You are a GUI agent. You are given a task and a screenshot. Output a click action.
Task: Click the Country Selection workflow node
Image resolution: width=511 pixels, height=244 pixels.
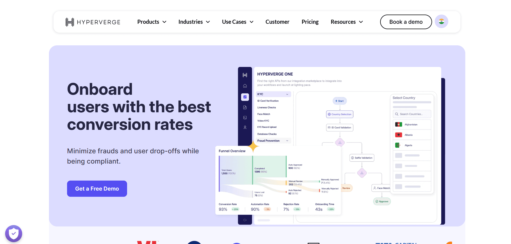coord(340,114)
